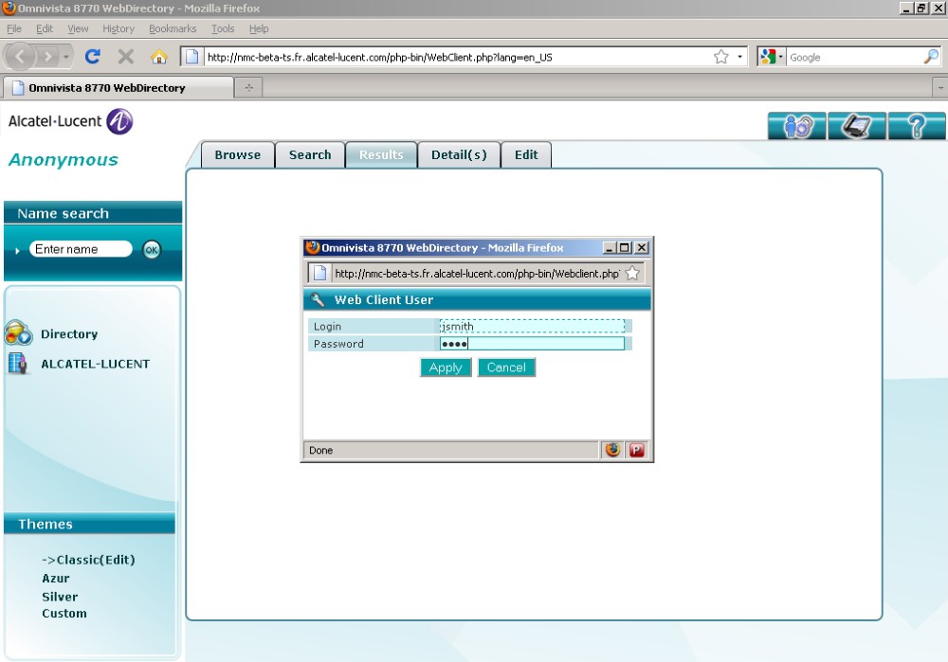This screenshot has width=948, height=662.
Task: Click the popup window address bar URL
Action: pos(477,274)
